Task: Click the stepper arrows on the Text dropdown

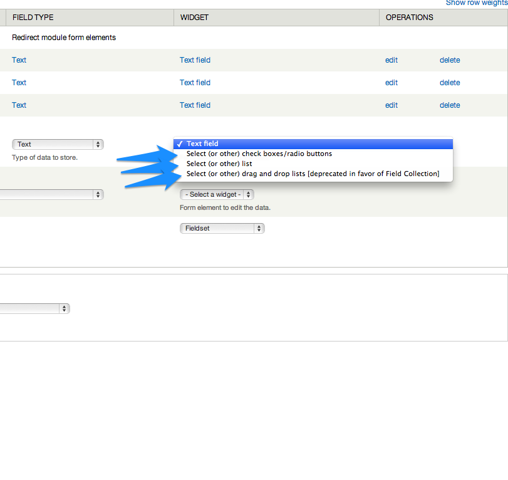Action: click(98, 144)
